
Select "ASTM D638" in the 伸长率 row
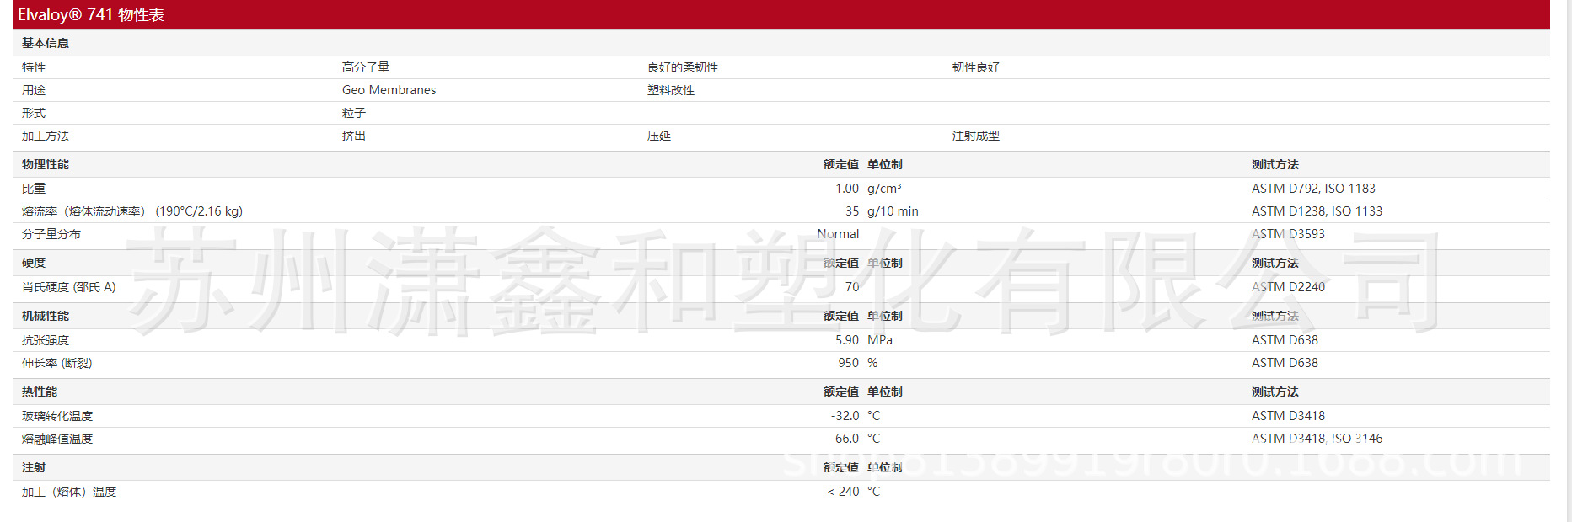point(1285,363)
